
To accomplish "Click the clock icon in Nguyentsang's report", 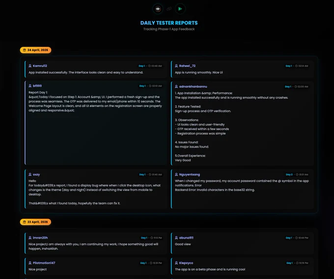I will [x=297, y=175].
